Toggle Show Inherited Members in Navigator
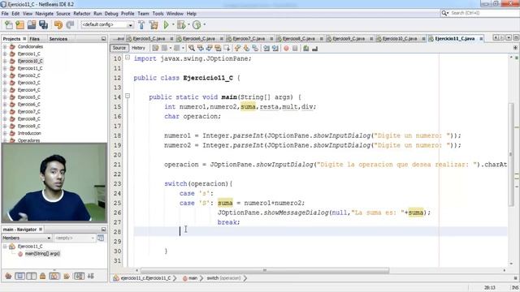 (x=8, y=276)
